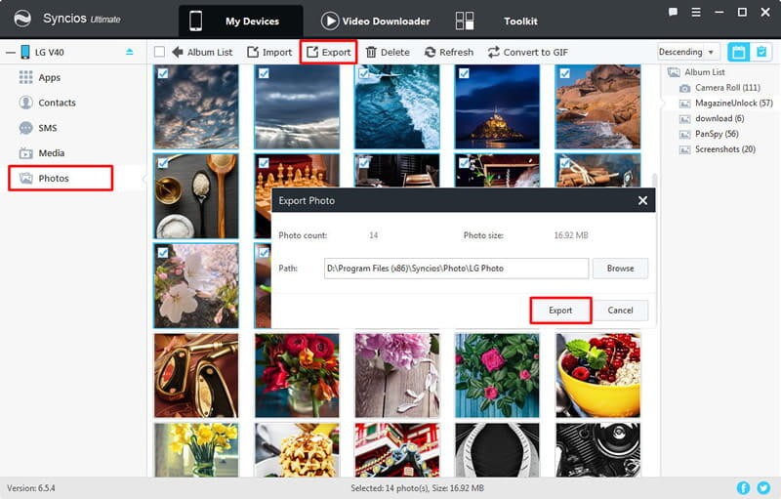Click the Version: 6.5.4 text
781x499 pixels.
pyautogui.click(x=31, y=488)
